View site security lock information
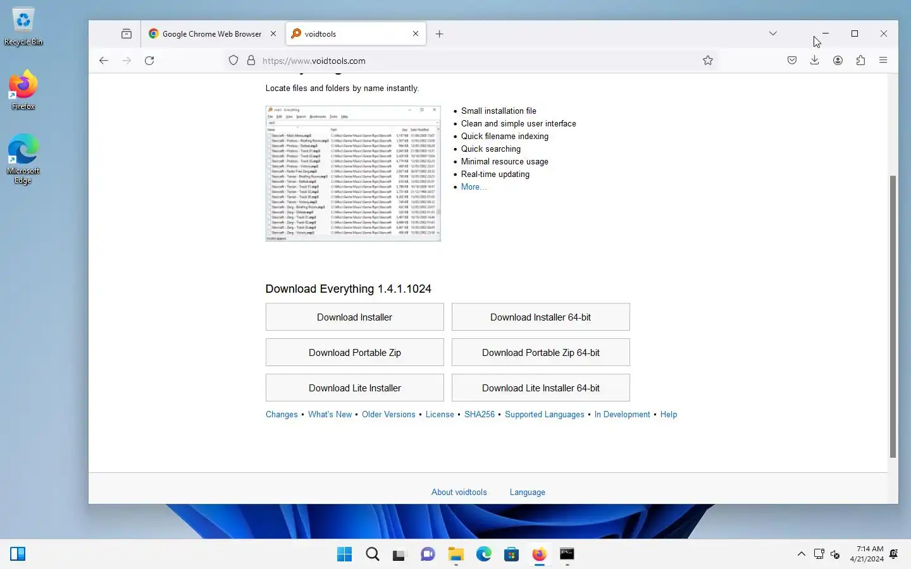Image resolution: width=911 pixels, height=569 pixels. point(251,61)
